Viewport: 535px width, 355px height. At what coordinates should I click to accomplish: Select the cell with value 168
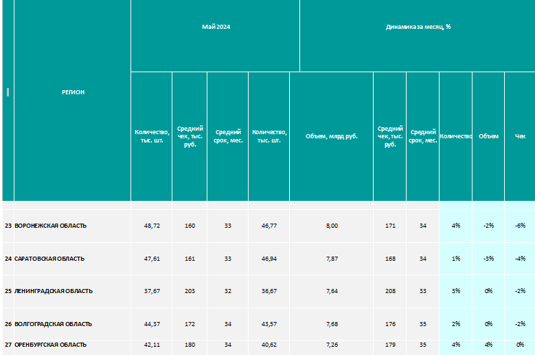coord(390,259)
